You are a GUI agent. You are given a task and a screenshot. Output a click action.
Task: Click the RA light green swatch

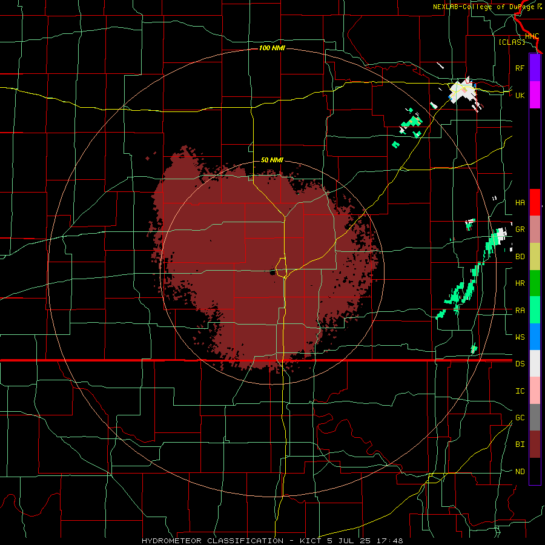pos(535,310)
